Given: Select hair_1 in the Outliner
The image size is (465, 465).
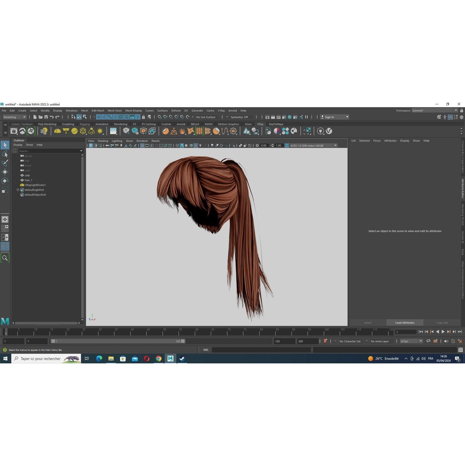Looking at the screenshot, I should coord(28,180).
